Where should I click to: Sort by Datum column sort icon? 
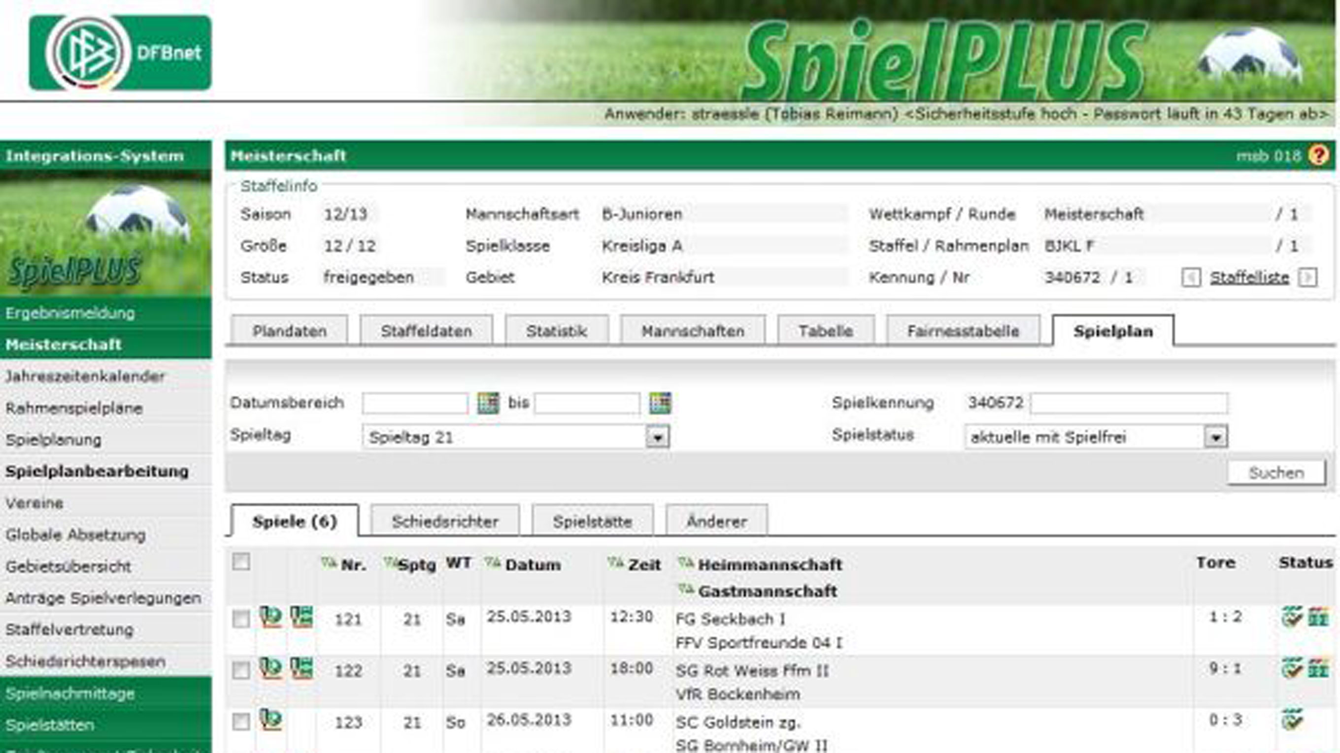pyautogui.click(x=492, y=563)
